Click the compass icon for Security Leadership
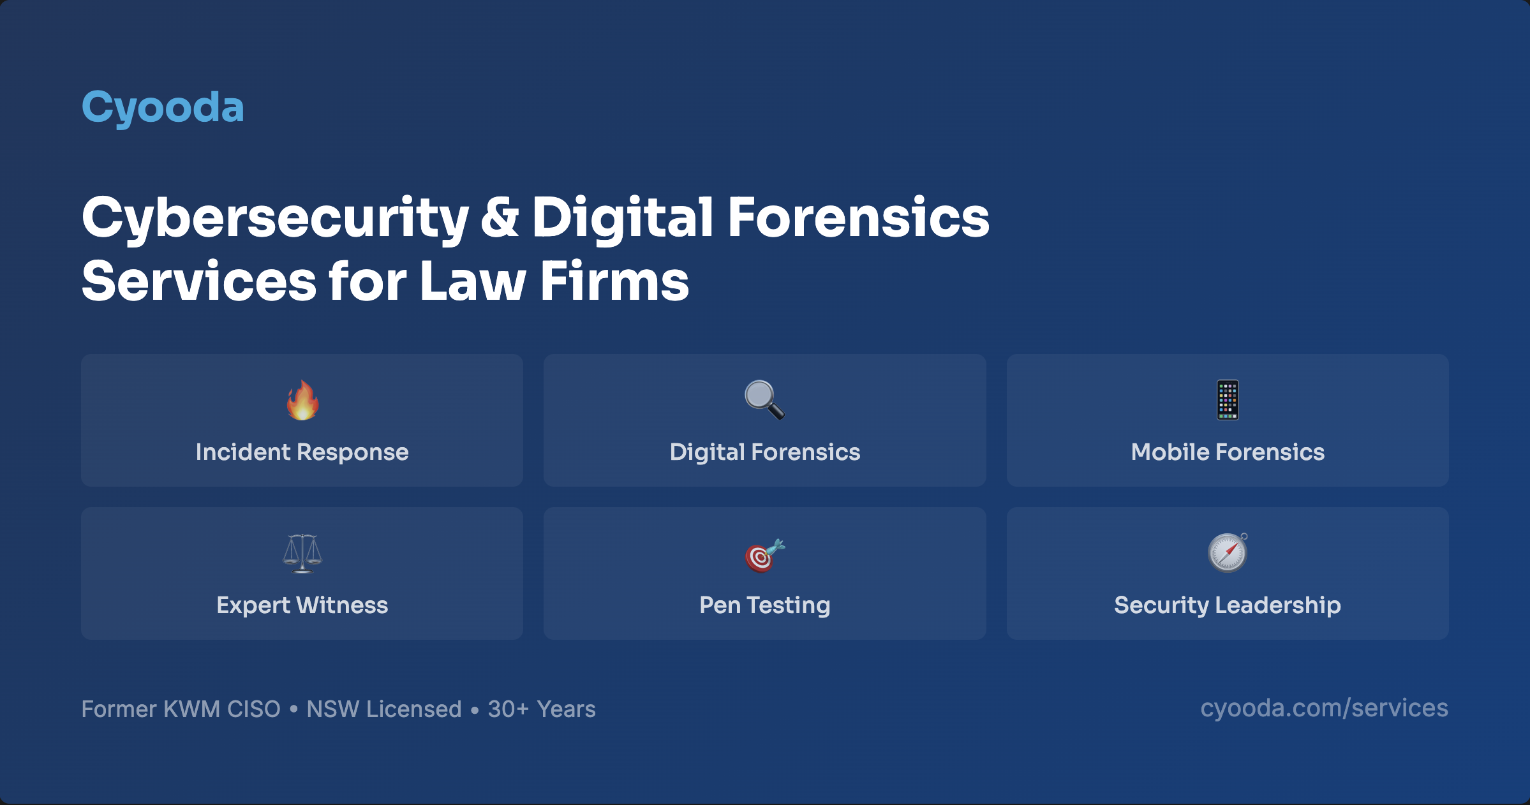This screenshot has height=805, width=1530. click(1228, 552)
